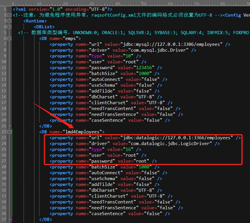Image resolution: width=250 pixels, height=223 pixels.
Task: Click addTilde property name on line 15
Action: 102,91
